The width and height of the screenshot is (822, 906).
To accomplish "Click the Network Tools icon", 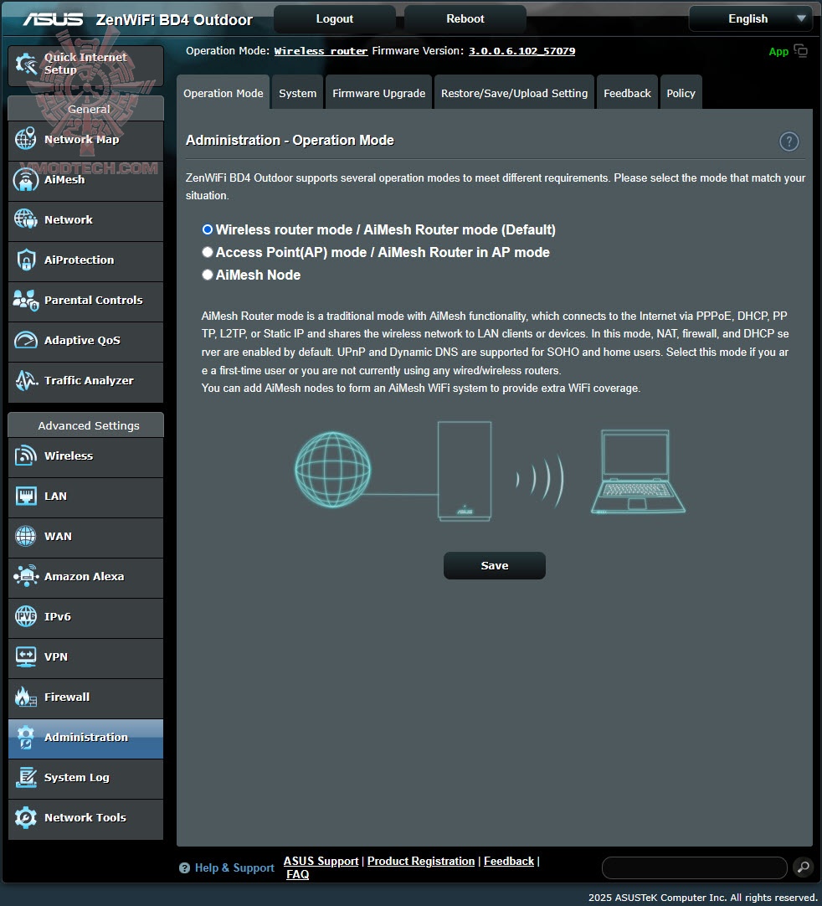I will (x=25, y=817).
